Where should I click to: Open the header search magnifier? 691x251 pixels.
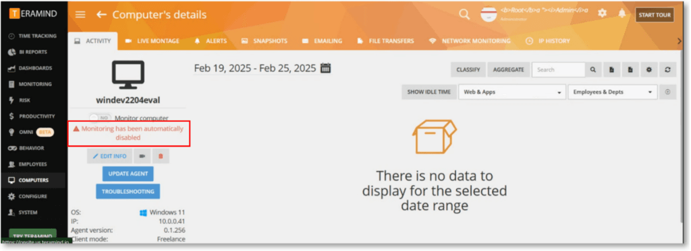[464, 14]
